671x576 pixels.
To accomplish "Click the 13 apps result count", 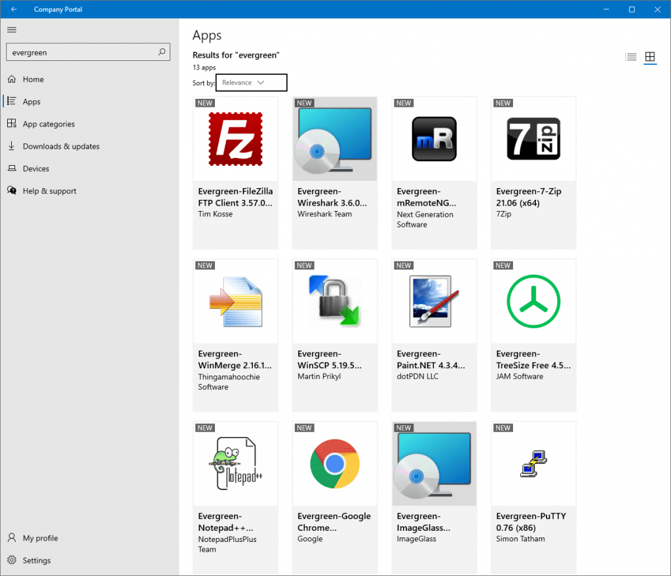I will 204,67.
